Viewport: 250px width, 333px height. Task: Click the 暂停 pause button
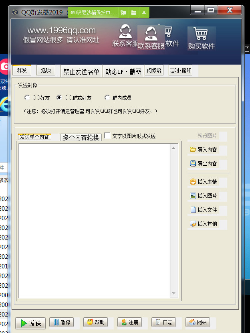[x=62, y=322]
